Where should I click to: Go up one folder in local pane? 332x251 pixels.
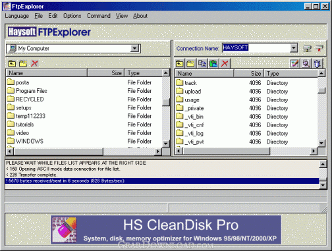(12, 64)
